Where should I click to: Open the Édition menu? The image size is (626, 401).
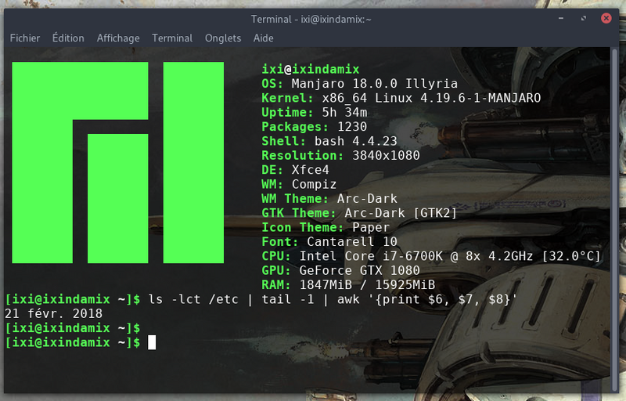(68, 38)
